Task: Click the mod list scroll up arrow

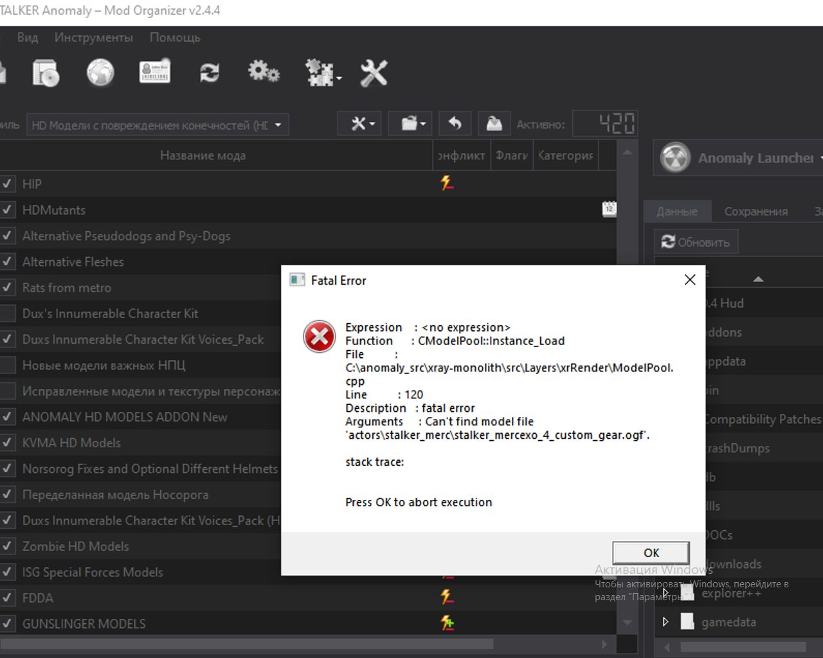Action: pyautogui.click(x=628, y=152)
